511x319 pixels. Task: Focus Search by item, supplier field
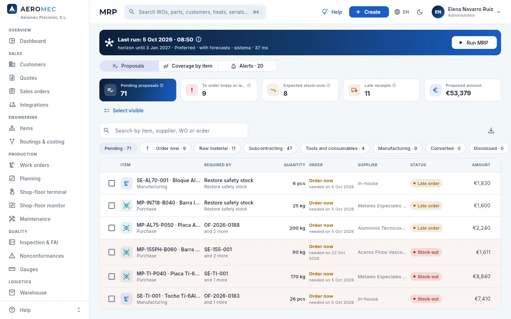pos(174,131)
